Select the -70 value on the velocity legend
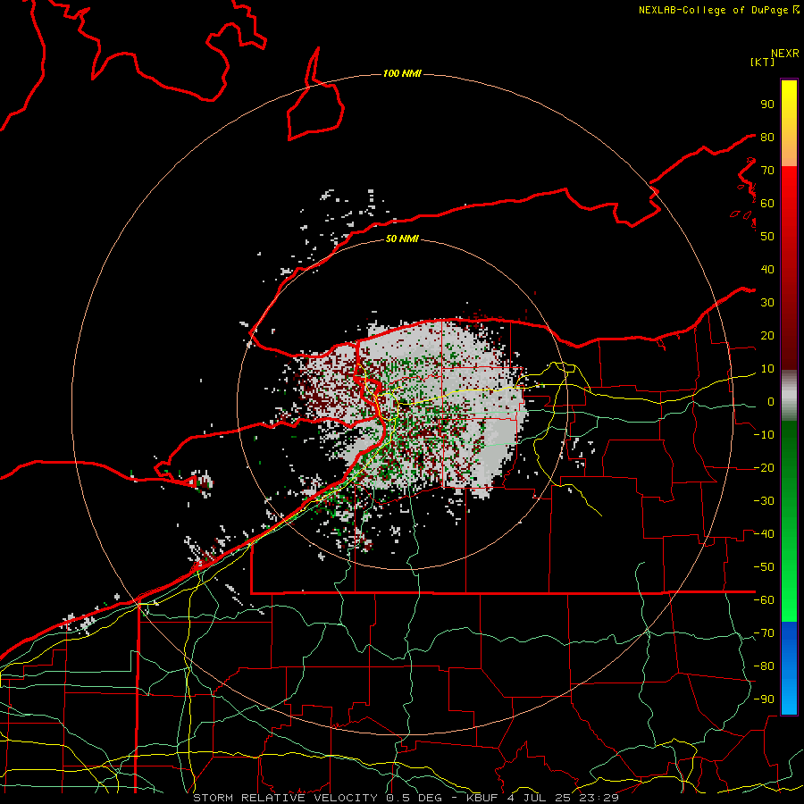The image size is (804, 804). coord(764,633)
